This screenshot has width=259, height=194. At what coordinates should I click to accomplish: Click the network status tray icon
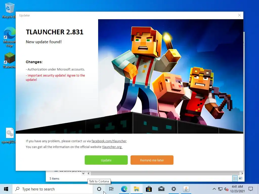(x=220, y=189)
